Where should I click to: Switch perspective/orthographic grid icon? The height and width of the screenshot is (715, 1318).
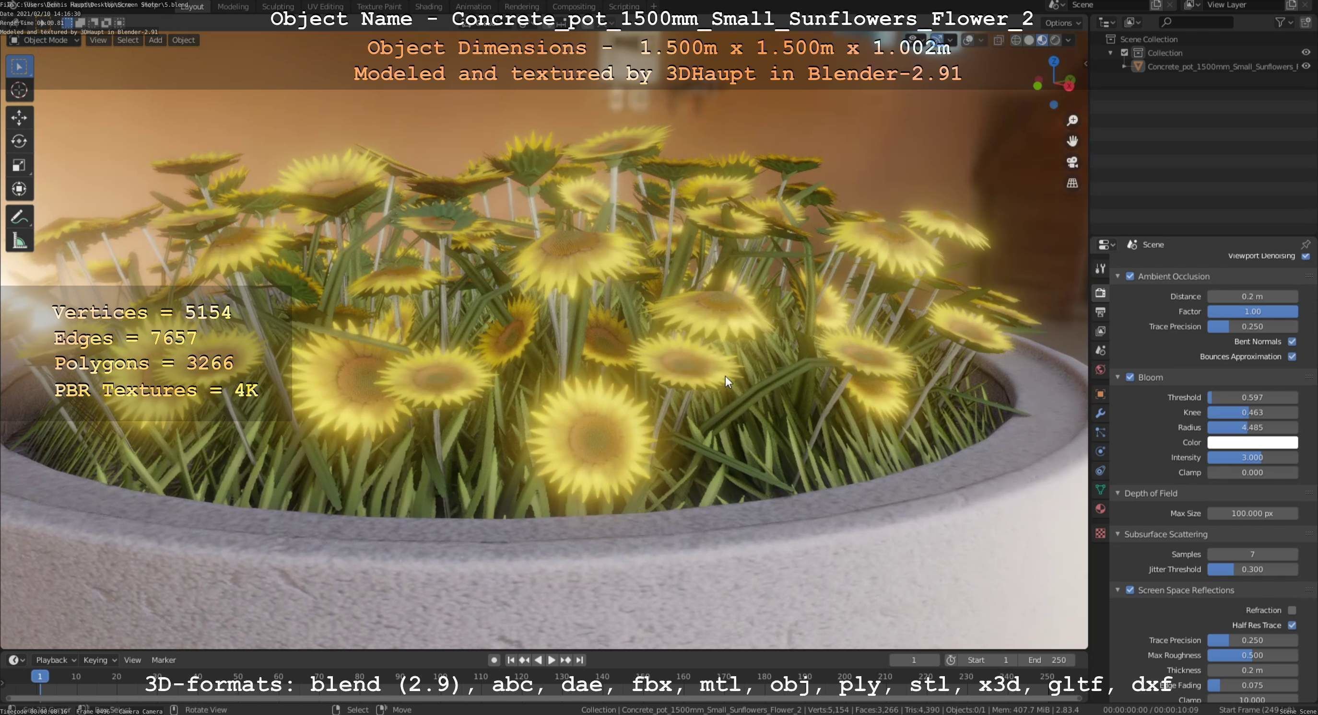[1072, 183]
